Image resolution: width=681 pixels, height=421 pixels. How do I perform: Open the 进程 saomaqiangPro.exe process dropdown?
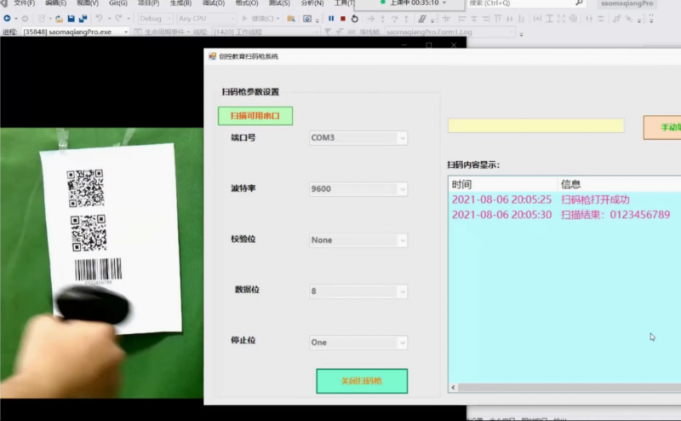[x=76, y=32]
